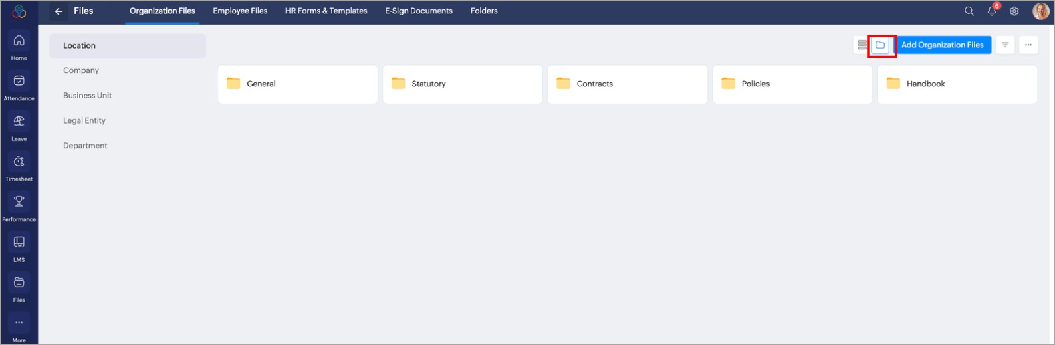Open the search magnifier icon
Screen dimensions: 1055x345
coord(969,11)
